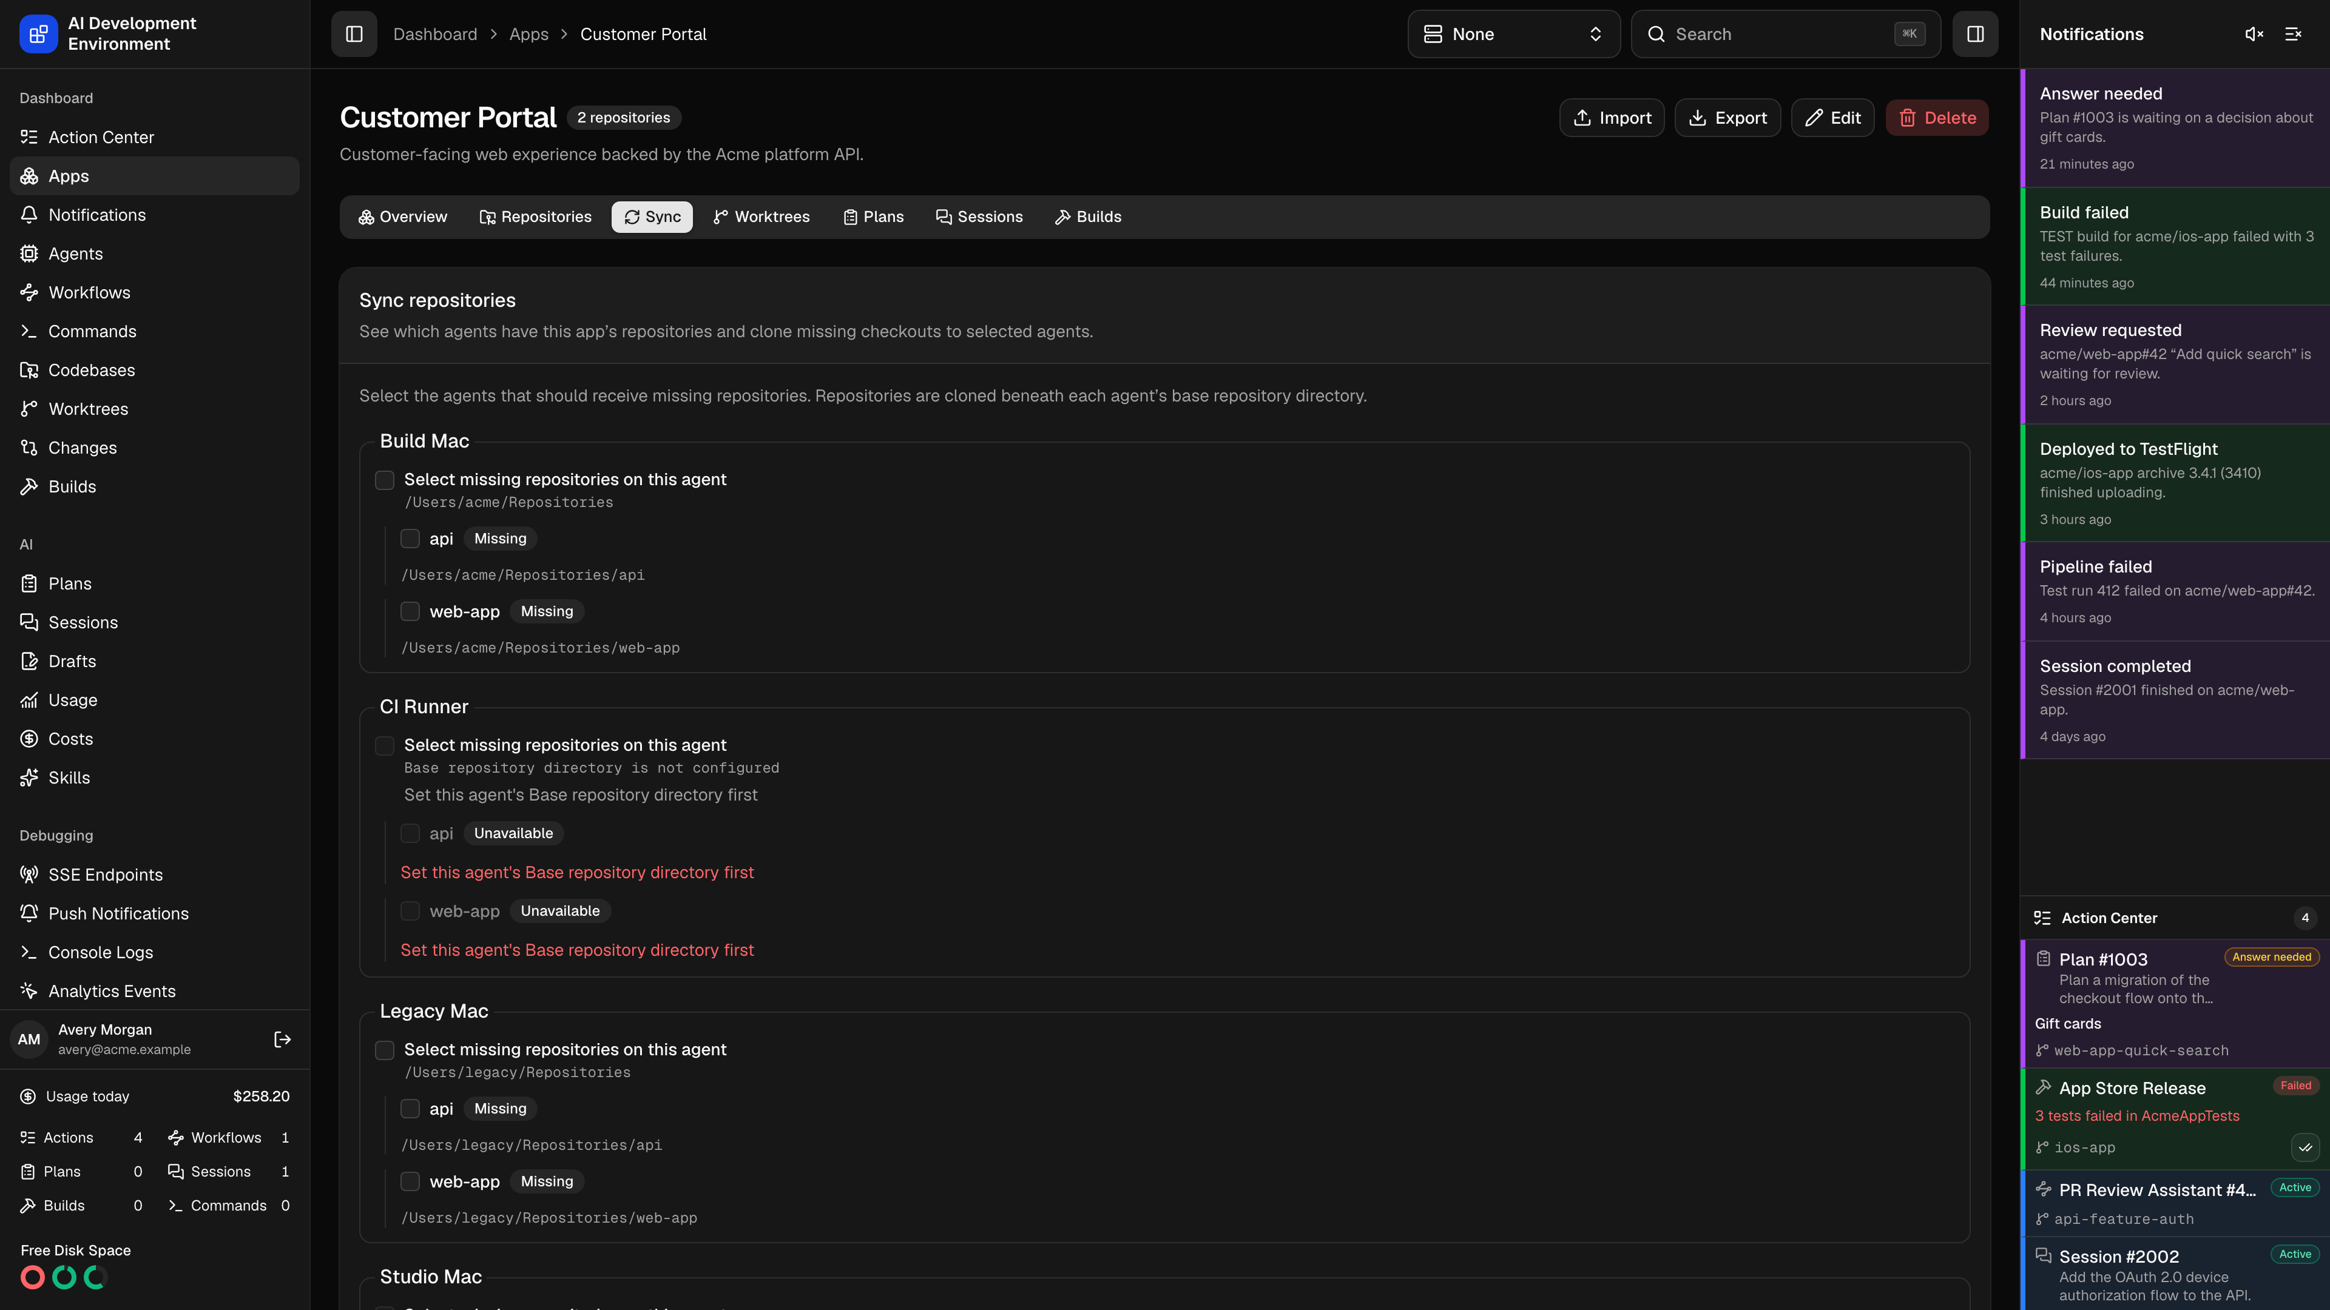
Task: Open Session #2002 in Action Center
Action: 2175,1275
